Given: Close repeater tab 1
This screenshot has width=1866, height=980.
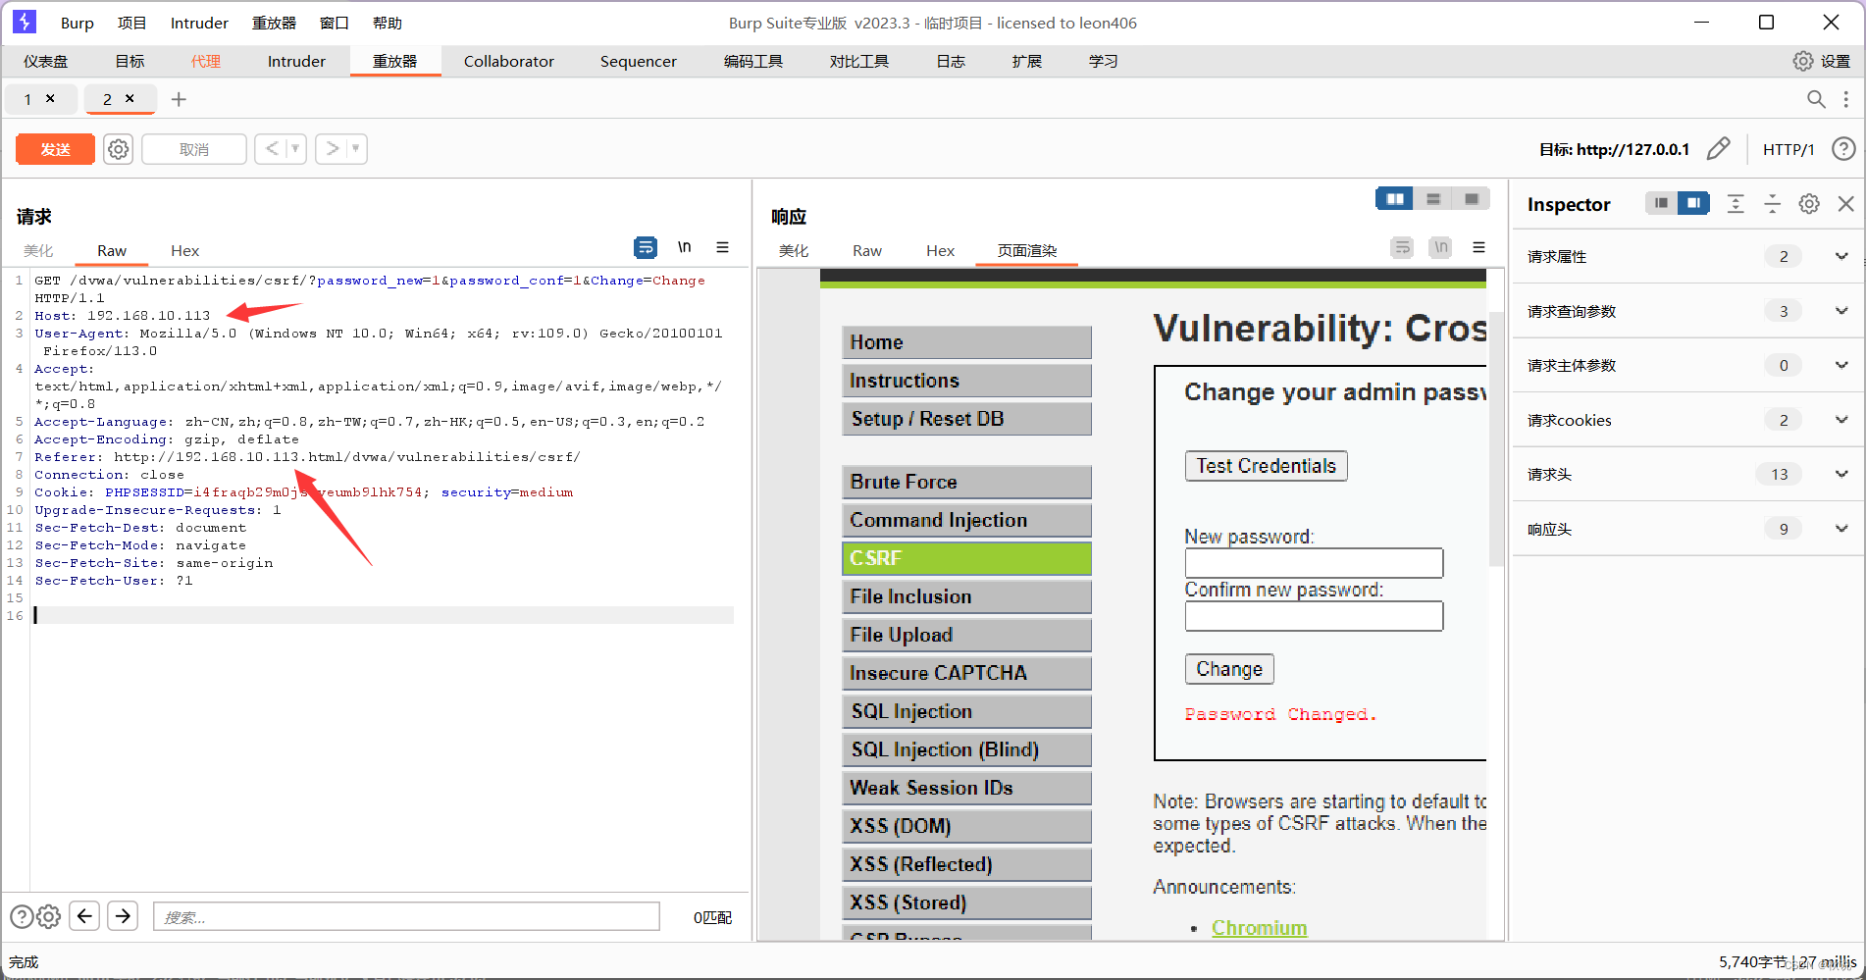Looking at the screenshot, I should click(50, 98).
